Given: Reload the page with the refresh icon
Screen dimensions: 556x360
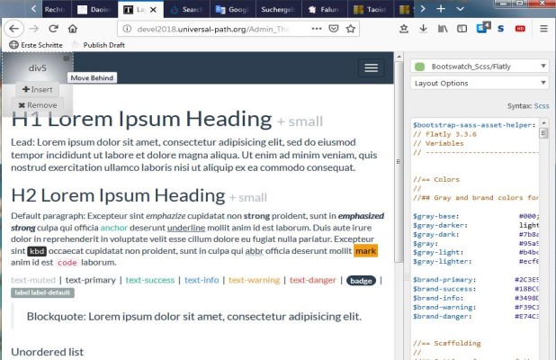Looking at the screenshot, I should point(53,29).
